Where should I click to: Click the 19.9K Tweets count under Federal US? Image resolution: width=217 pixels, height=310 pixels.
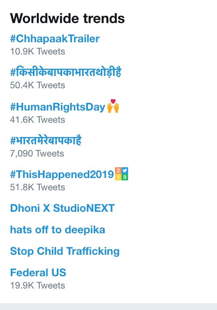(38, 286)
